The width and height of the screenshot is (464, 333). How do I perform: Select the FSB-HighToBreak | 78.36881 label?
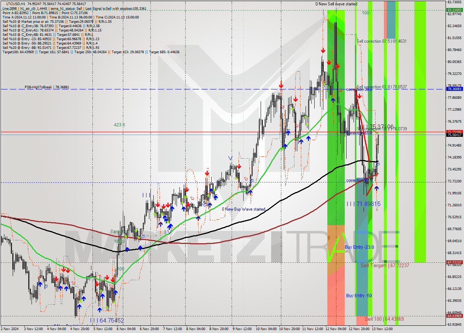47,87
